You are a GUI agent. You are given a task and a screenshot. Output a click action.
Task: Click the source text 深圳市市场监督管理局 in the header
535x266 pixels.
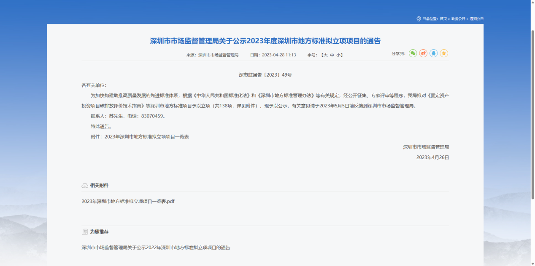click(x=219, y=55)
